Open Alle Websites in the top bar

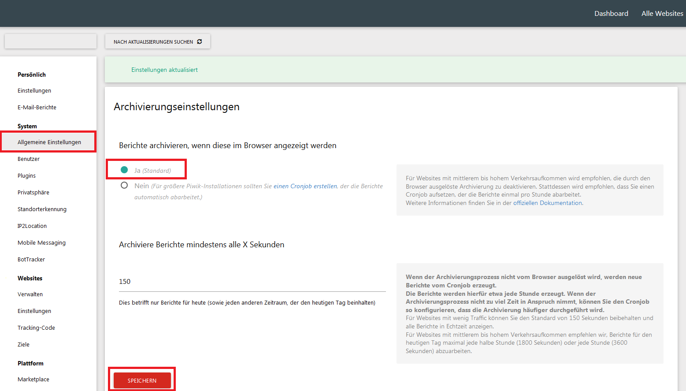(662, 13)
